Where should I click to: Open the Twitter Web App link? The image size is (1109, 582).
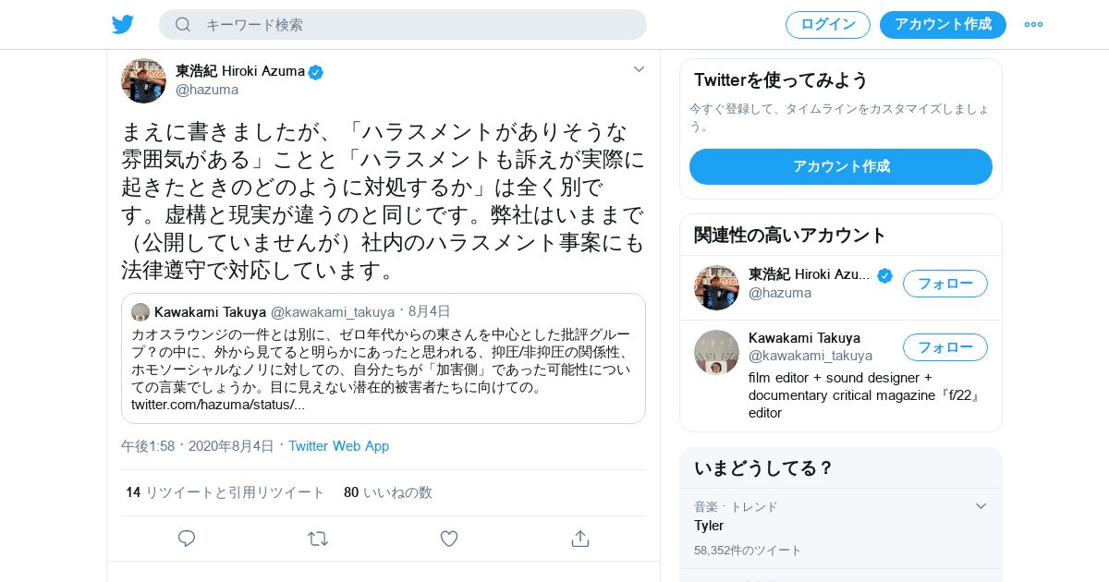(338, 446)
